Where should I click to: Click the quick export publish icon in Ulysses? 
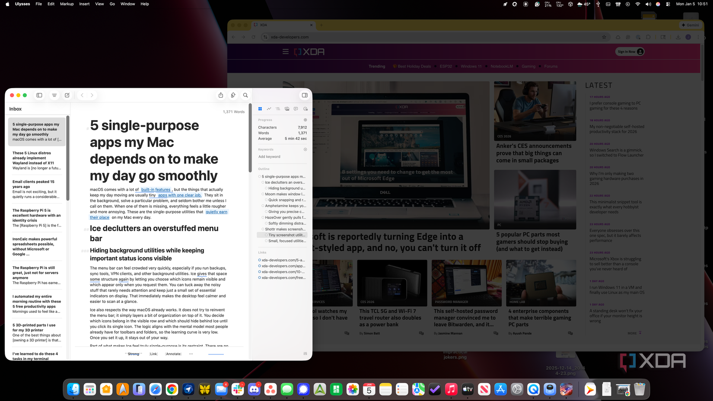click(233, 95)
